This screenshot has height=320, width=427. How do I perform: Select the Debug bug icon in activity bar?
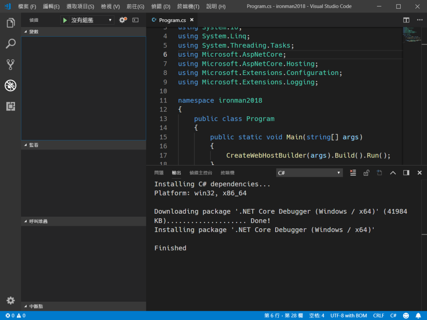click(10, 85)
